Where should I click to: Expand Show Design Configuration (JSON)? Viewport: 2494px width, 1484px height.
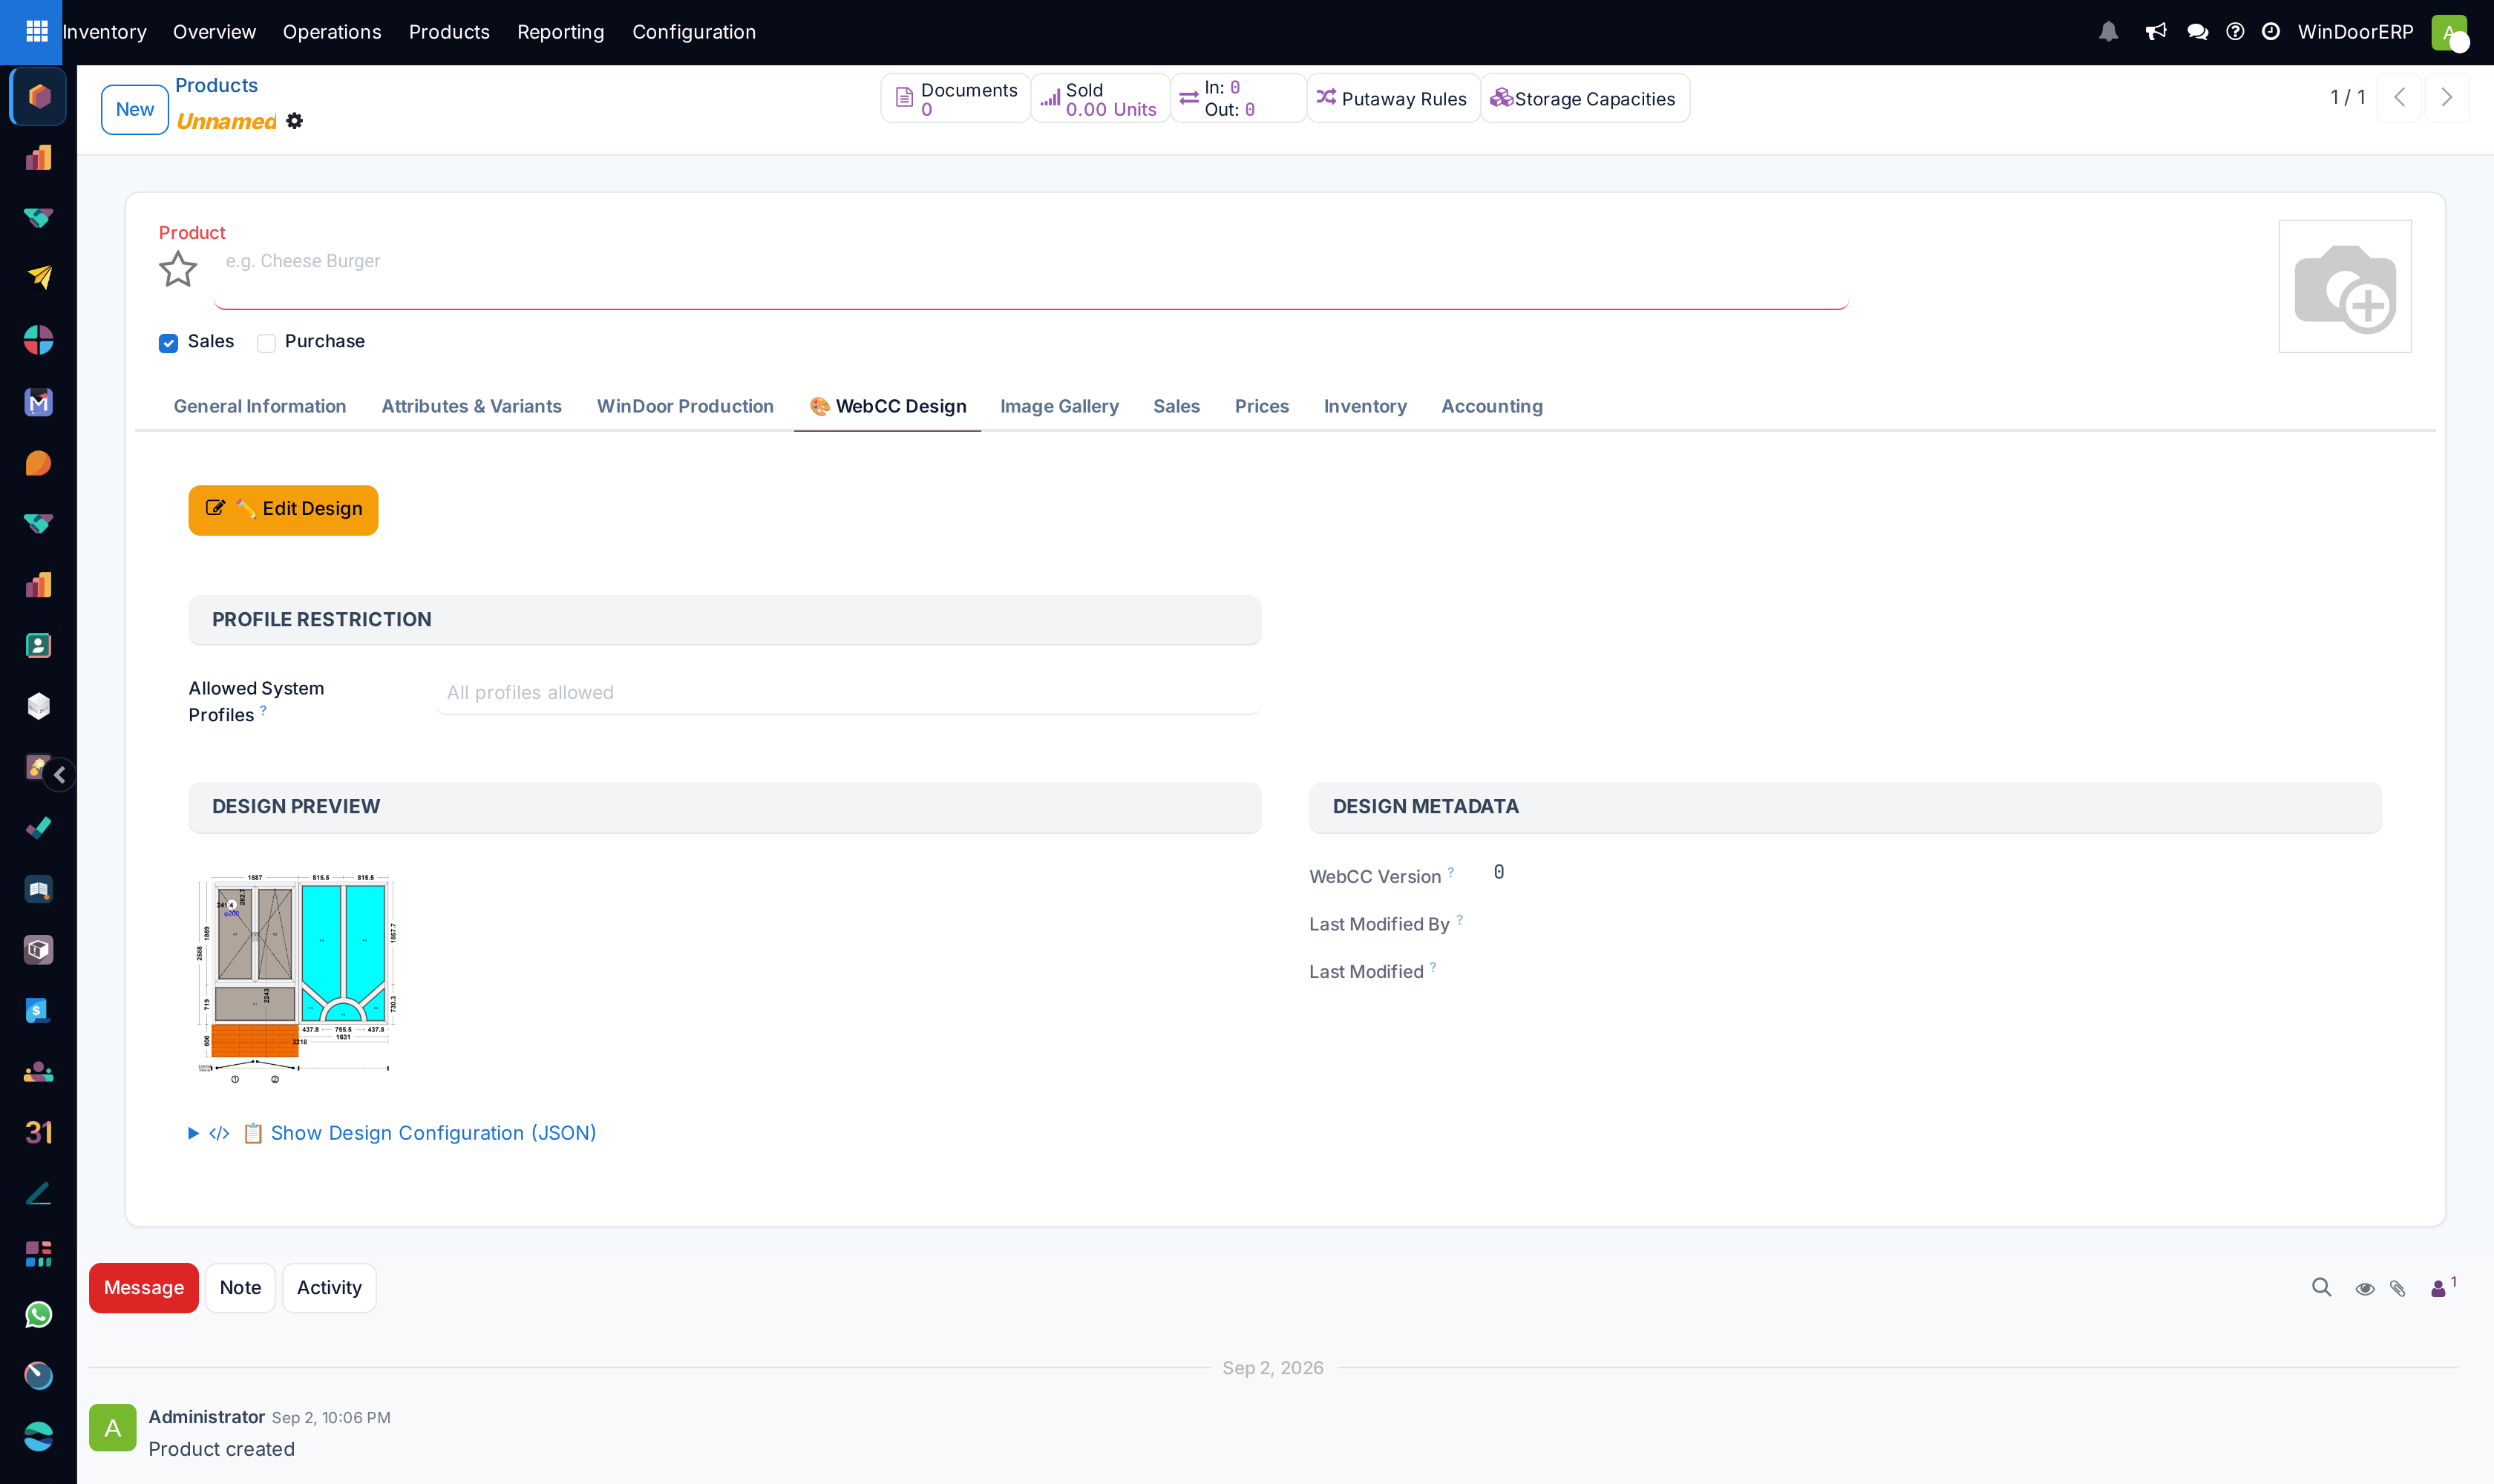[x=392, y=1133]
